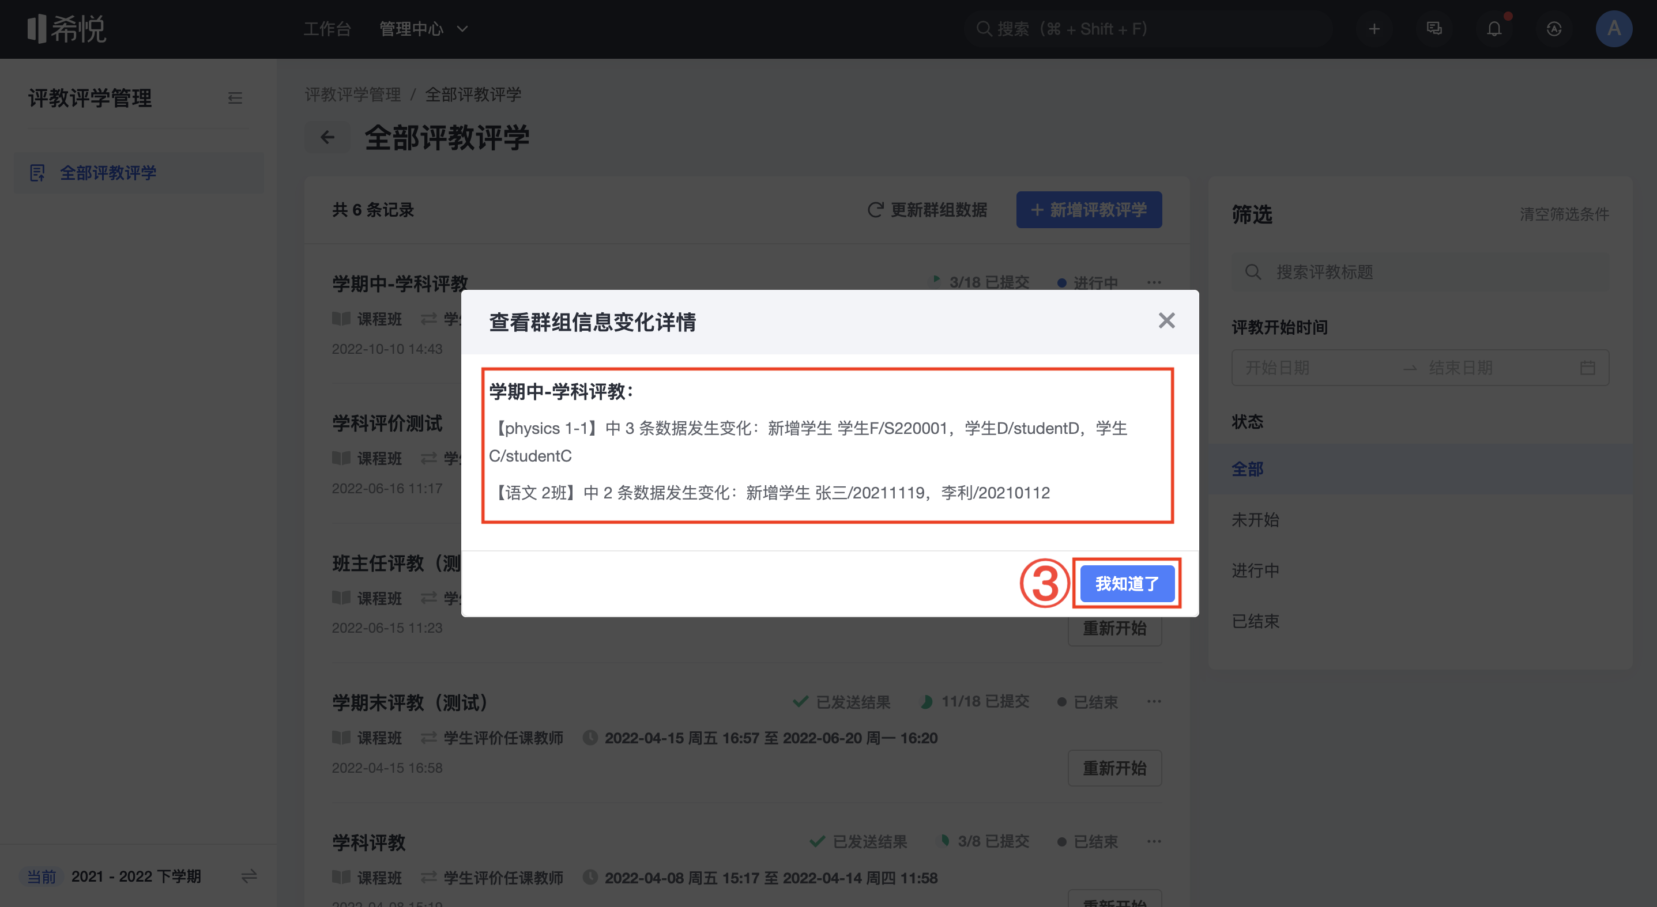The width and height of the screenshot is (1657, 907).
Task: Collapse the 评教评学管理 sidebar
Action: [x=235, y=99]
